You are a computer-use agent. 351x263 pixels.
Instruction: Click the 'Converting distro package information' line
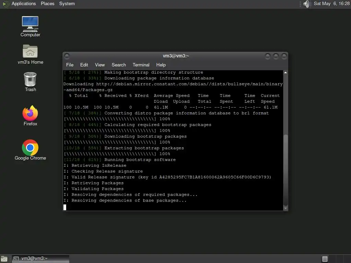pyautogui.click(x=186, y=113)
